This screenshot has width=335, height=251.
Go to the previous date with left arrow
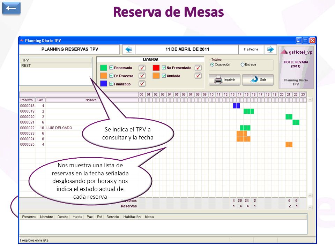pos(129,49)
